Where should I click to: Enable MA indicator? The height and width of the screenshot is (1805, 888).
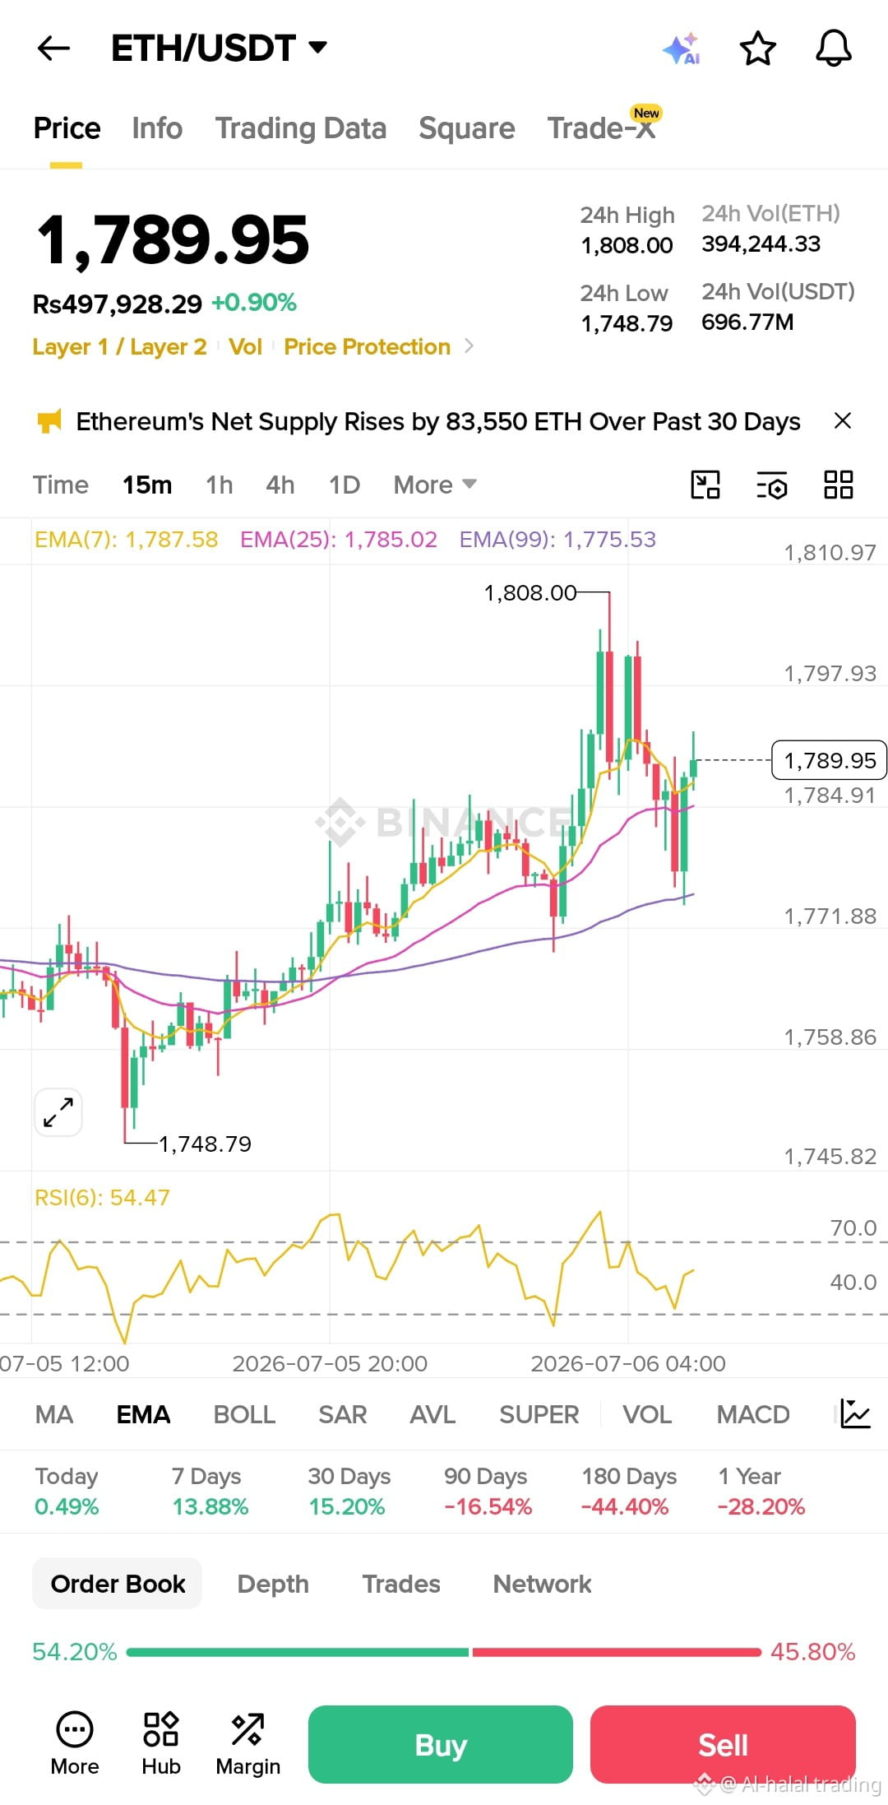pyautogui.click(x=54, y=1414)
